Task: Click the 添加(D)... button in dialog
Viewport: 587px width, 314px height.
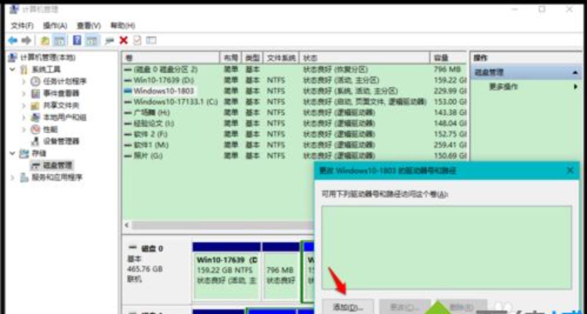Action: click(348, 307)
